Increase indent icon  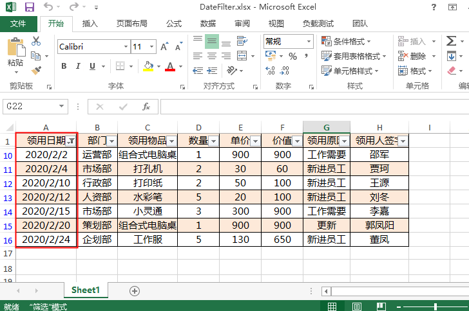tap(212, 71)
